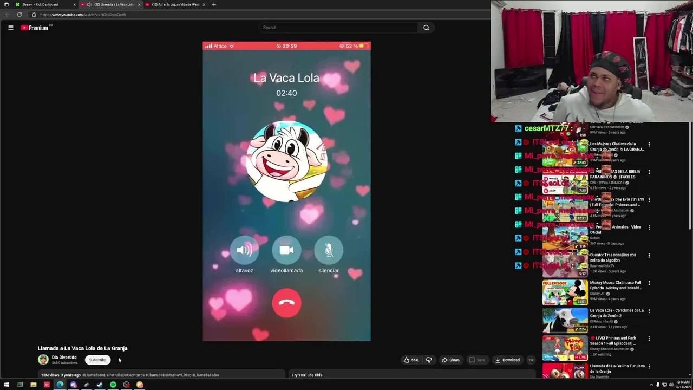This screenshot has height=390, width=693.
Task: Open Microsoft Edge from the taskbar
Action: click(x=60, y=385)
